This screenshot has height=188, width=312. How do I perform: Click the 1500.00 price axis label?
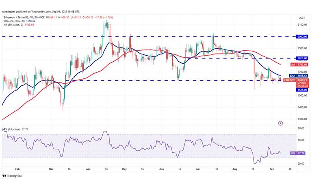(x=302, y=95)
